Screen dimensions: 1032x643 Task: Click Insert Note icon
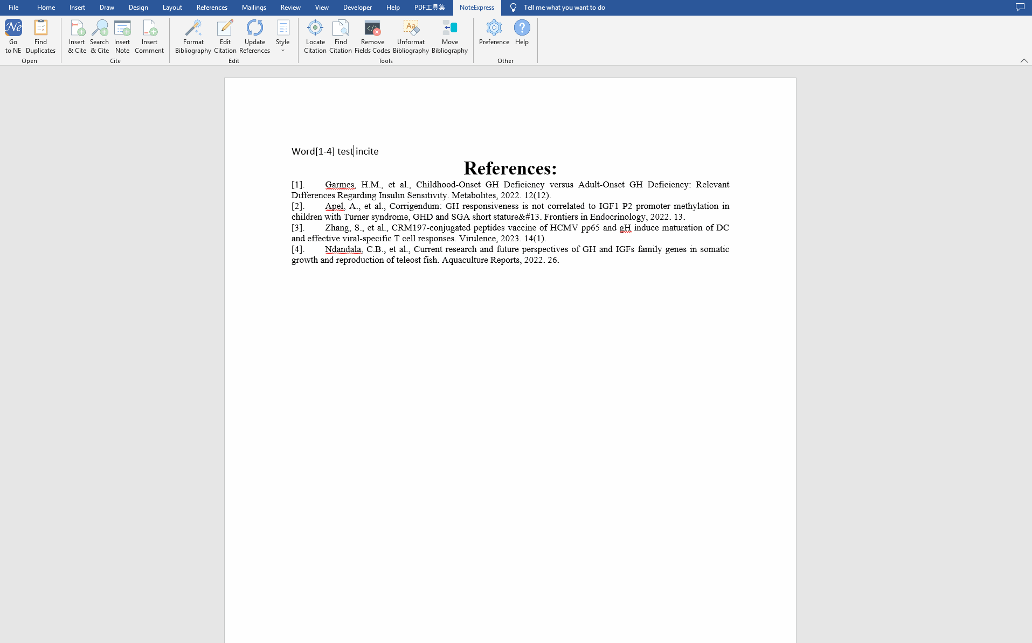[x=122, y=36]
